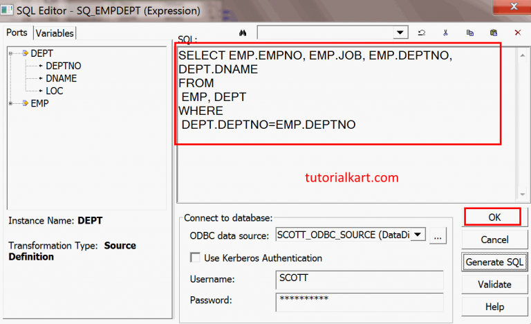Viewport: 531px width, 324px height.
Task: Click the Find binoculars icon
Action: click(243, 33)
